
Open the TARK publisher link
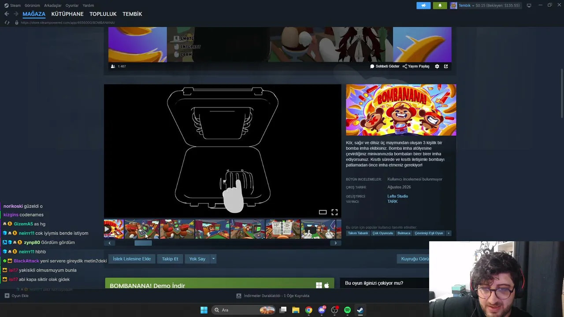pos(393,202)
